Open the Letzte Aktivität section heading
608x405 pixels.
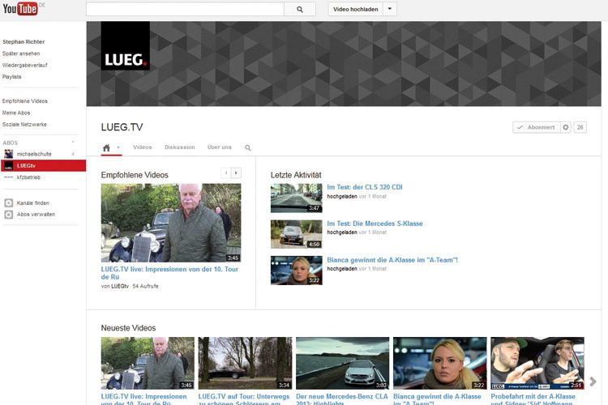tap(296, 175)
